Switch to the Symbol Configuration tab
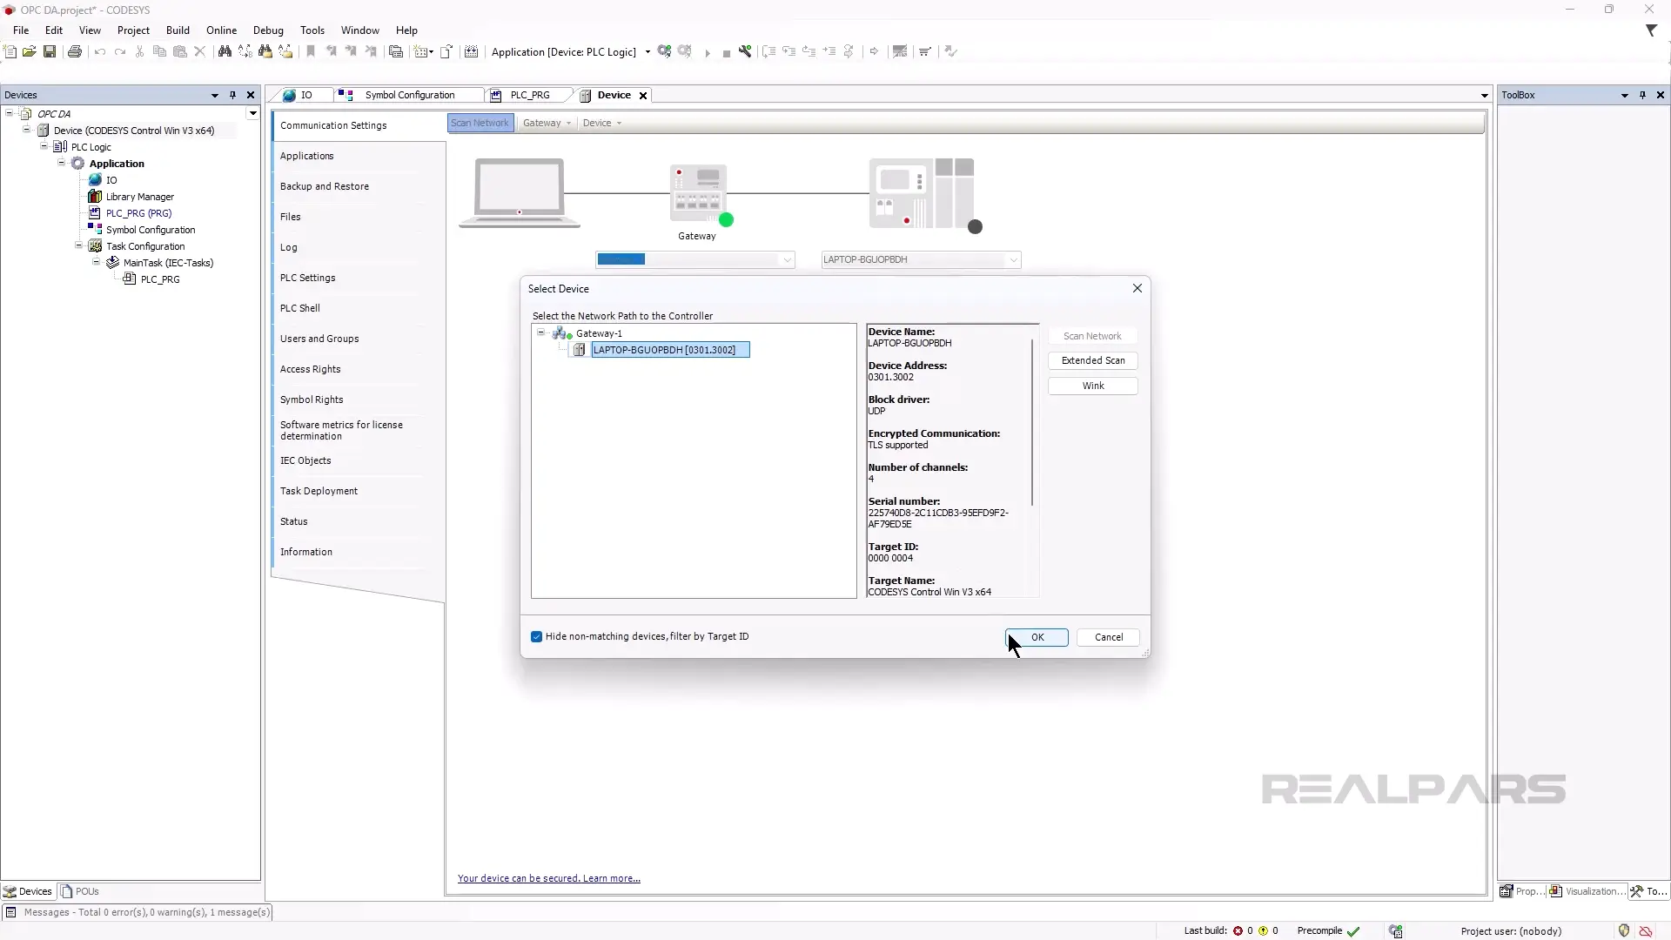 [x=409, y=95]
